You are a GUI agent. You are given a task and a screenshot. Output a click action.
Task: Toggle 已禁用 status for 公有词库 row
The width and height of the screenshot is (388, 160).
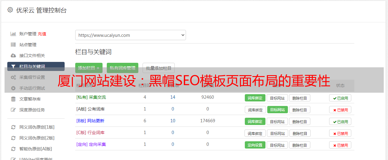click(340, 110)
